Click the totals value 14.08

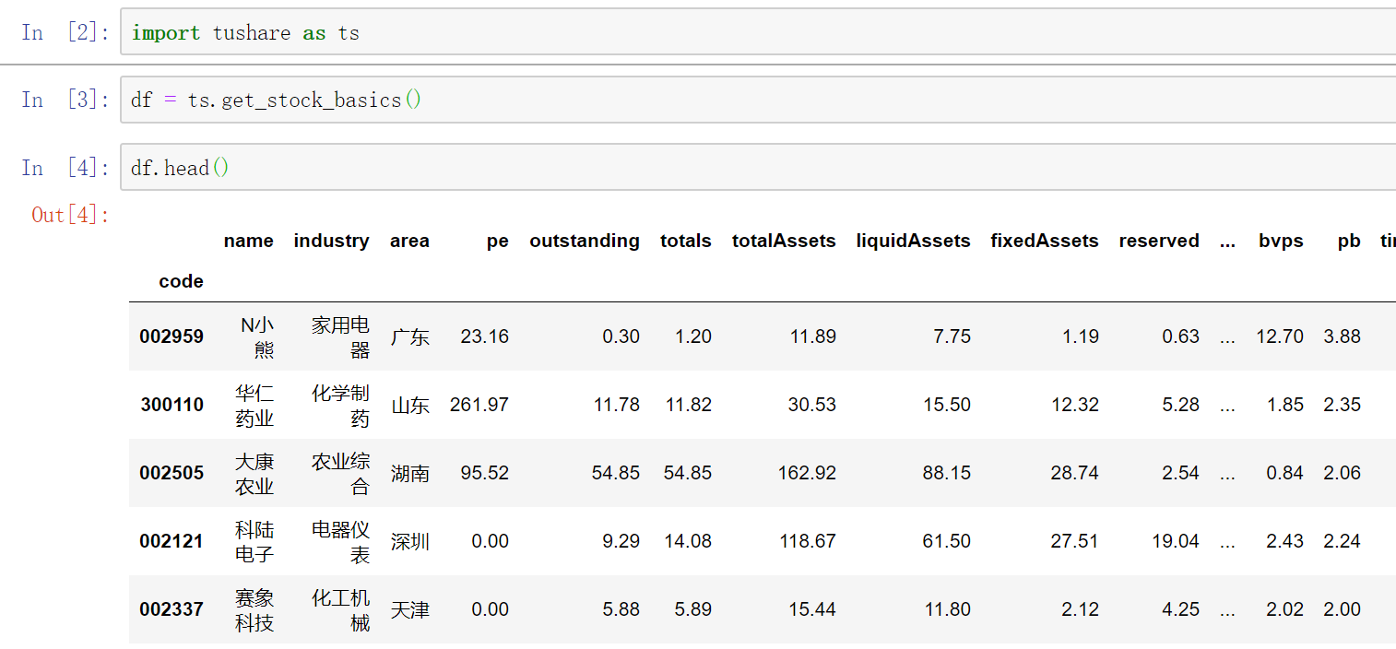point(688,541)
